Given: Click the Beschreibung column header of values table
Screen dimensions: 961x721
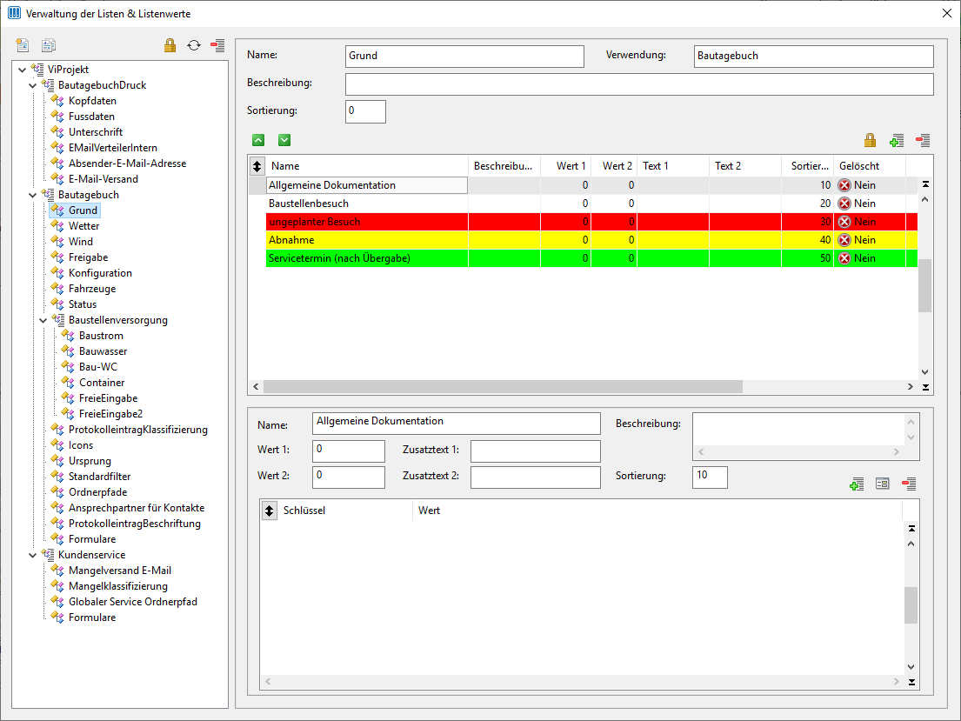Looking at the screenshot, I should [x=504, y=166].
